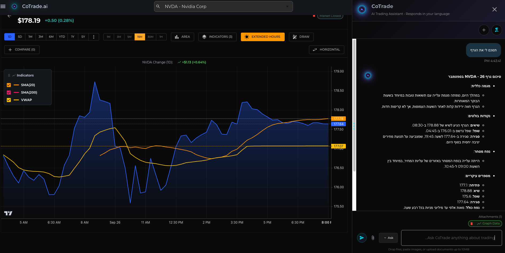This screenshot has height=253, width=505.
Task: Click the chat panel scrollbar
Action: 354,106
